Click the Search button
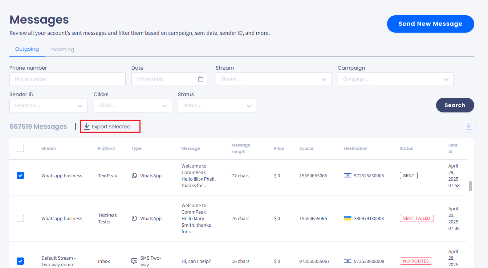Viewport: 488px width, 268px height. (x=455, y=105)
